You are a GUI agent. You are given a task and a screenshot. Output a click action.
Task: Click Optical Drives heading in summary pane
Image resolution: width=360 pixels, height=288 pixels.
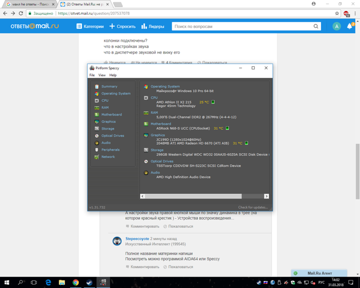coord(162,161)
